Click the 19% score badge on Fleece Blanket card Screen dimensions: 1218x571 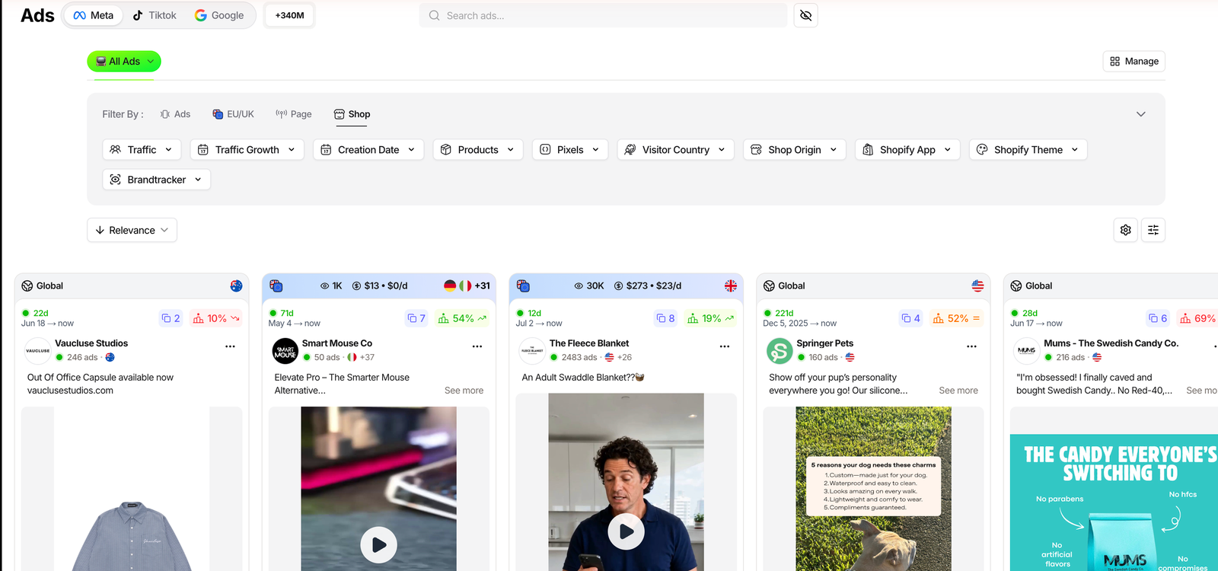click(710, 318)
